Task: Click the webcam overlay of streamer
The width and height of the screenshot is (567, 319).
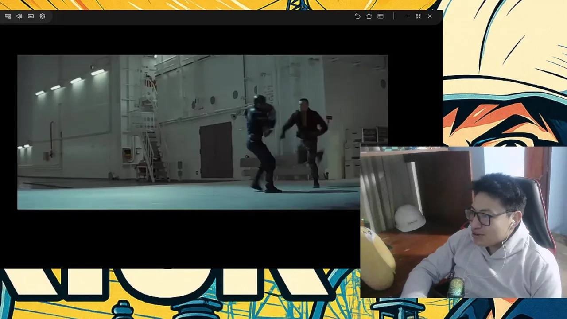Action: tap(463, 222)
